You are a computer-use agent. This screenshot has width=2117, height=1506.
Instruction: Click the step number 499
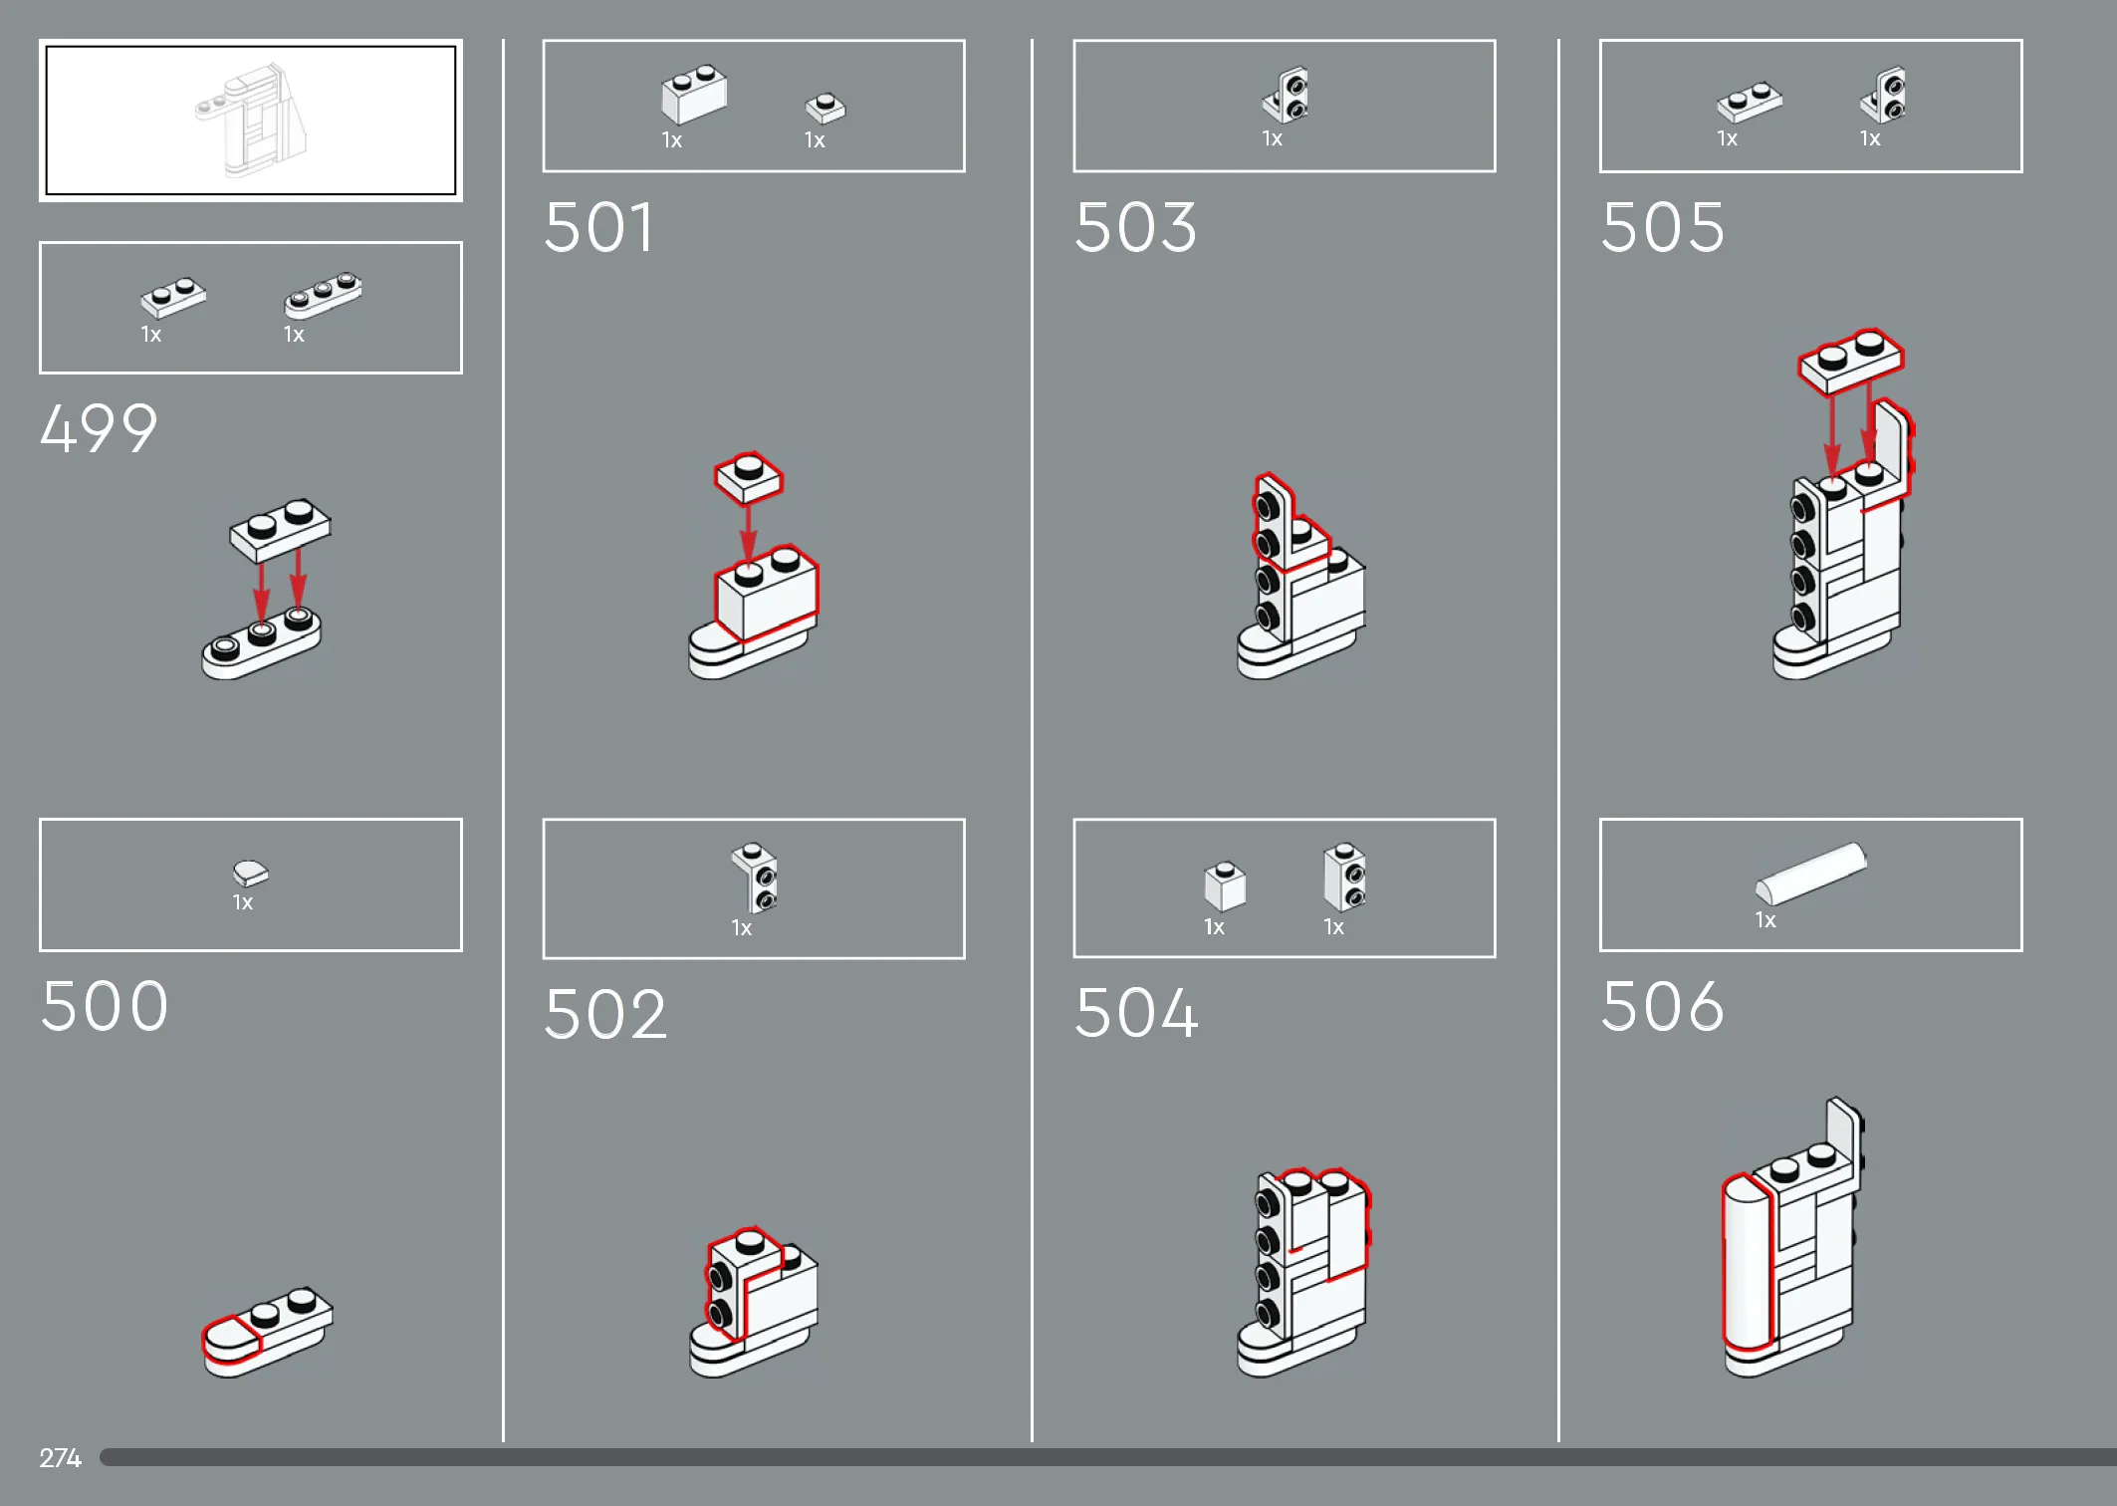[99, 429]
